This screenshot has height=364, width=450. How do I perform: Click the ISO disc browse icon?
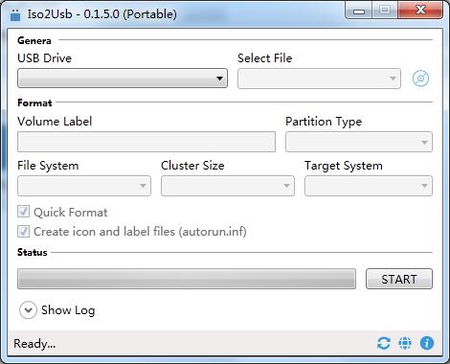[x=420, y=79]
